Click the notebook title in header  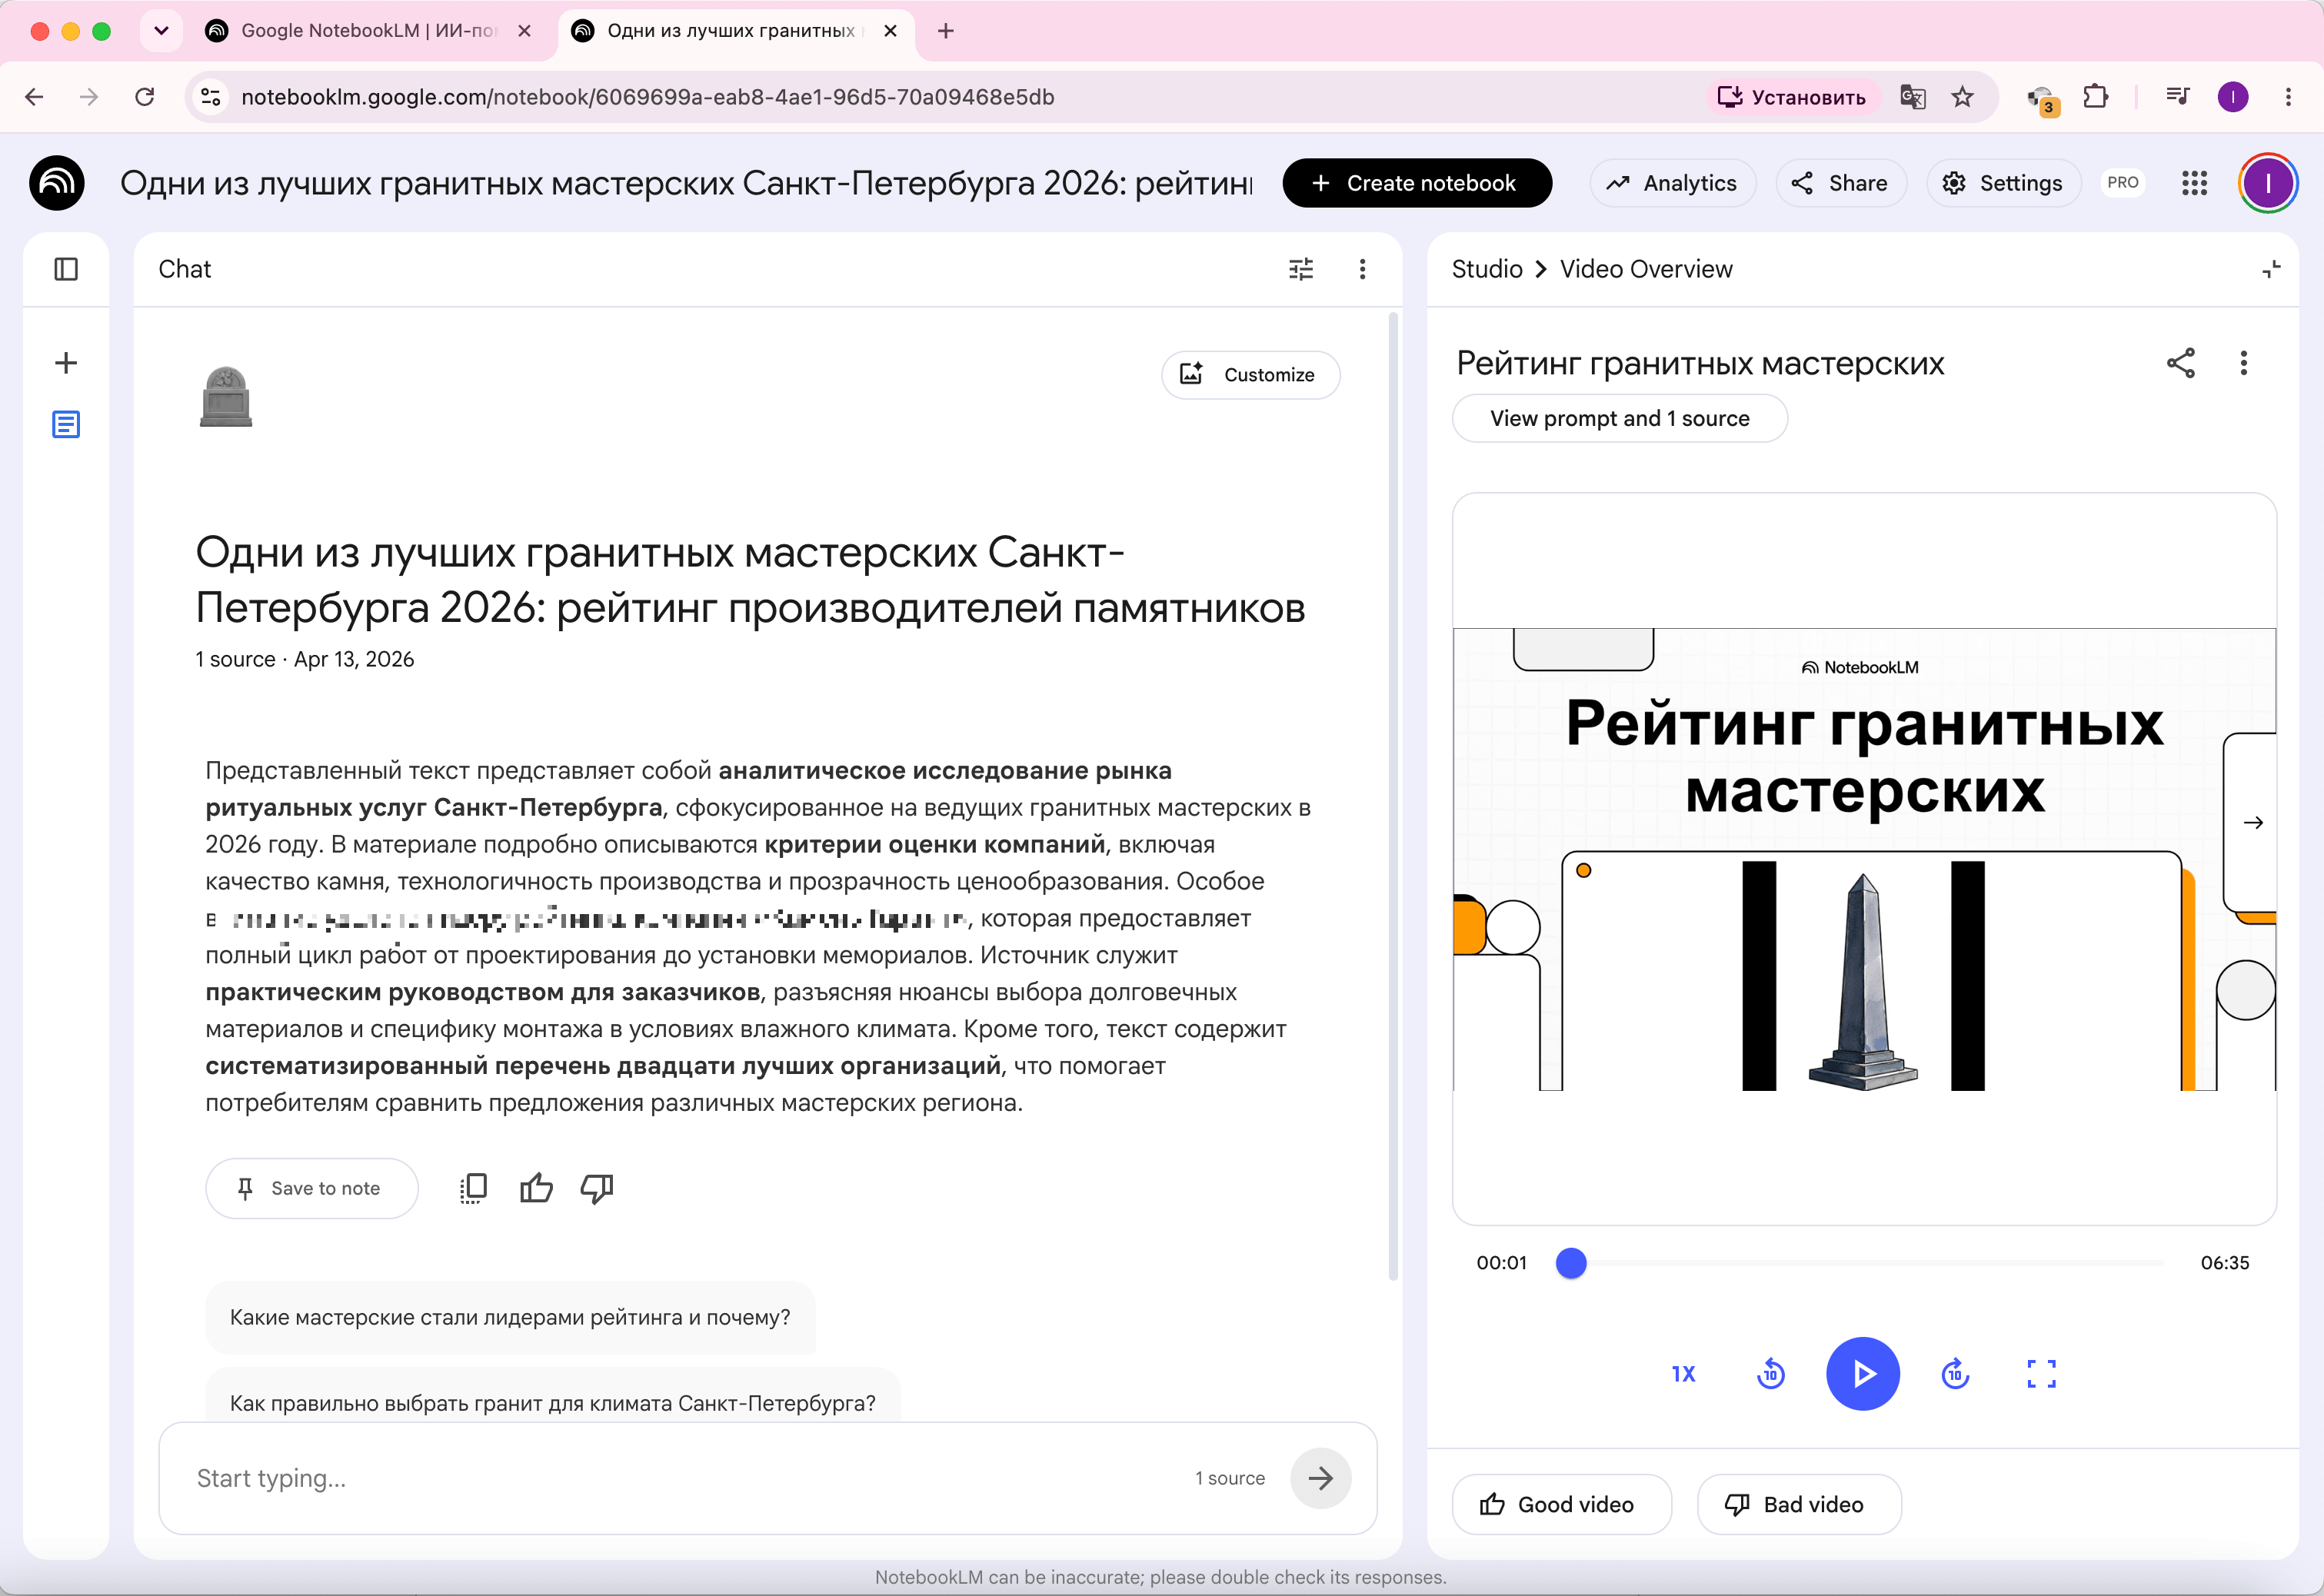click(686, 183)
